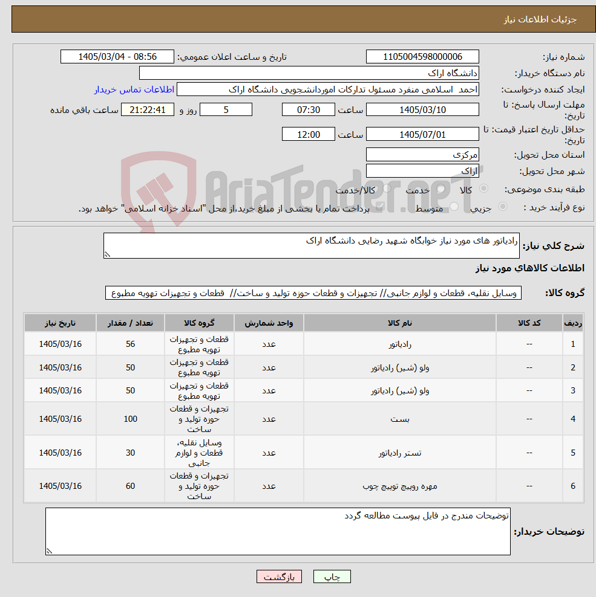Click the general description textarea about رادیاتور
Image resolution: width=596 pixels, height=597 pixels.
click(x=311, y=245)
